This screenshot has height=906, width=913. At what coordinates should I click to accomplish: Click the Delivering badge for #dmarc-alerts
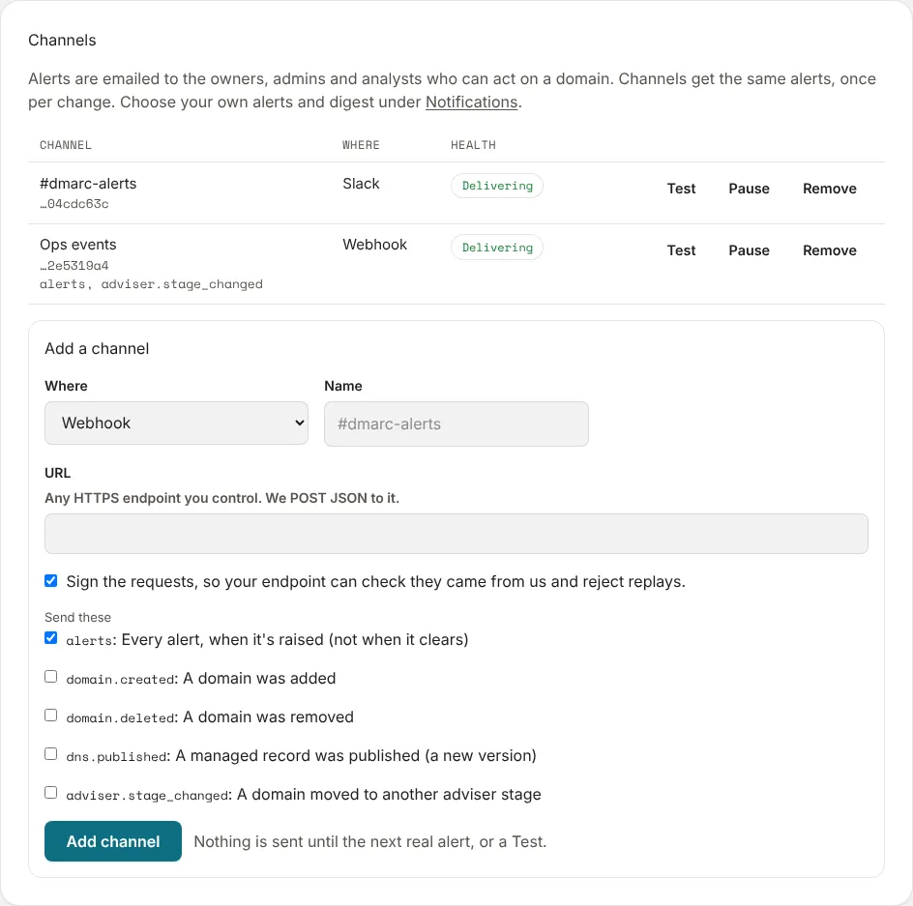497,186
